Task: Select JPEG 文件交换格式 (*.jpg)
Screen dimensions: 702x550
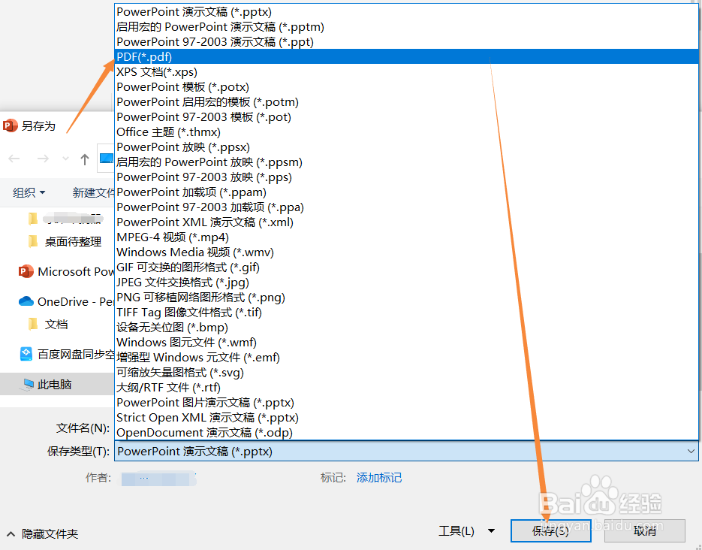Action: (406, 283)
